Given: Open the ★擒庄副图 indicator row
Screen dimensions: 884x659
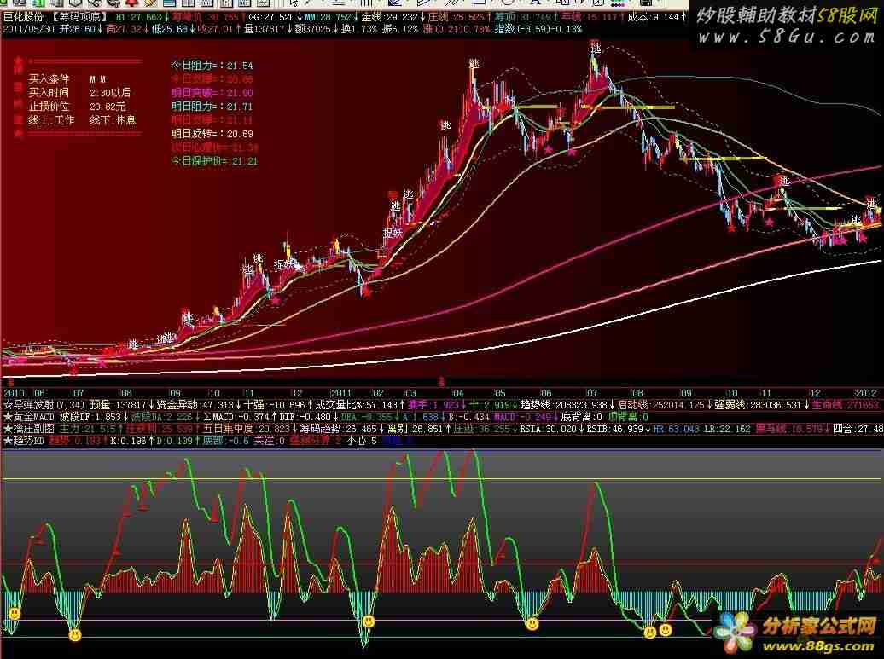Looking at the screenshot, I should [29, 429].
